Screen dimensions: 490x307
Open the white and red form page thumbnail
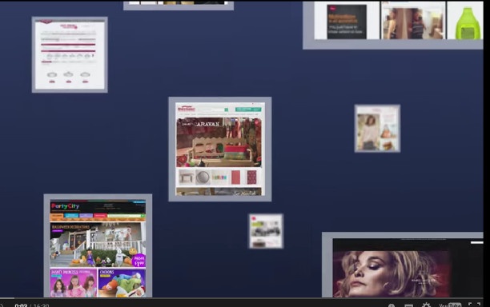[70, 54]
